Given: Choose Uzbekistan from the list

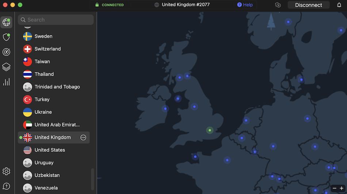Looking at the screenshot, I should 54,175.
